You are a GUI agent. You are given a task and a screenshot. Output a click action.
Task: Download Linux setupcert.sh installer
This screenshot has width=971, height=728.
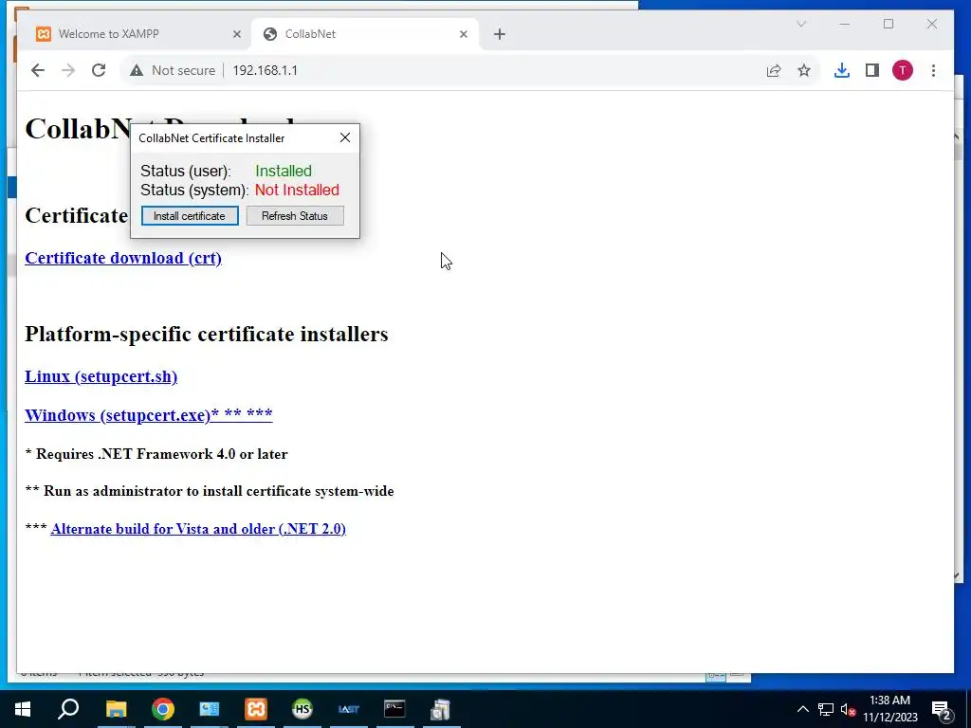pyautogui.click(x=101, y=376)
